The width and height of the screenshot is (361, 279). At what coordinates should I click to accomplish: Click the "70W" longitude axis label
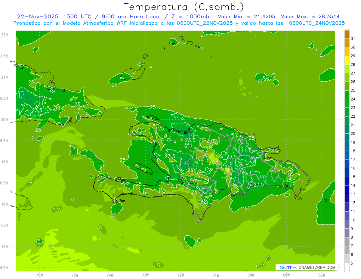(x=251, y=275)
